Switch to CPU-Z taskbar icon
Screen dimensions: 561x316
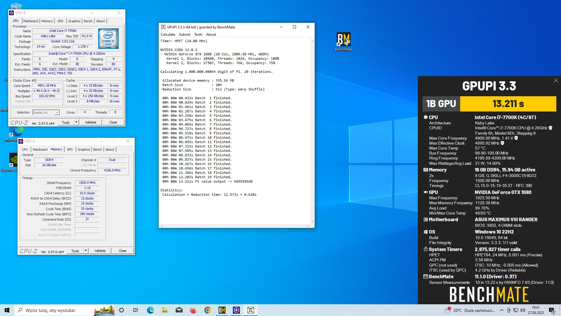(x=236, y=310)
